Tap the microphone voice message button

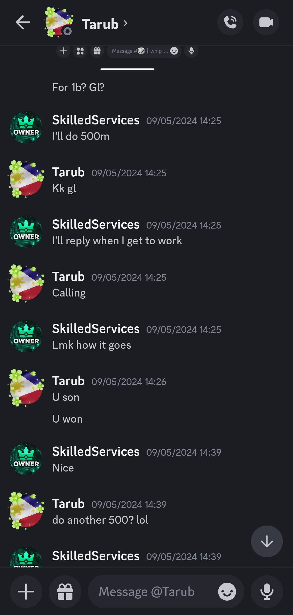pyautogui.click(x=267, y=591)
